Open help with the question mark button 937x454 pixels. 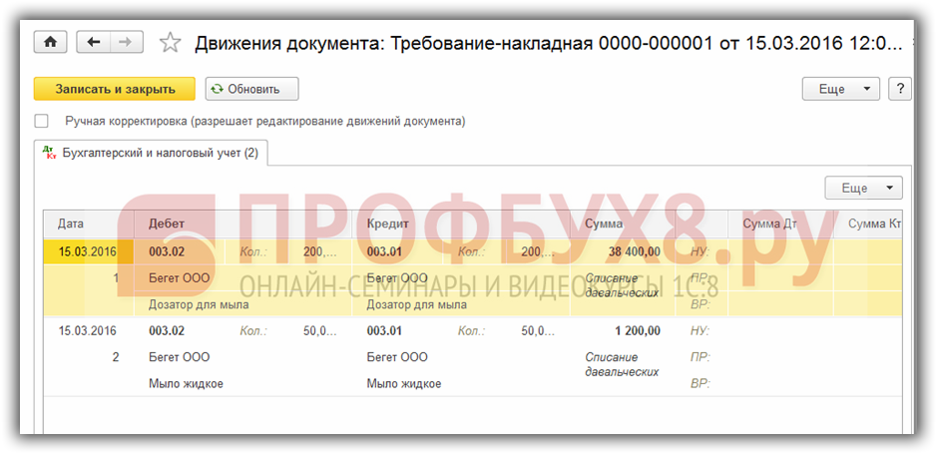click(x=900, y=89)
